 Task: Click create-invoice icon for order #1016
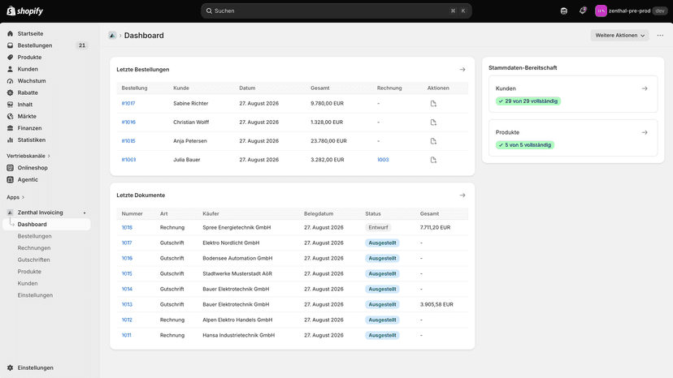coord(433,122)
